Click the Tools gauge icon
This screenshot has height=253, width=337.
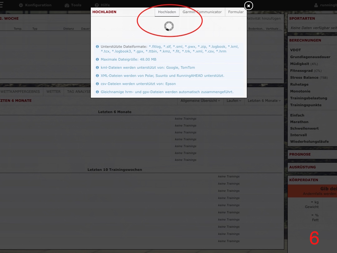67,5
